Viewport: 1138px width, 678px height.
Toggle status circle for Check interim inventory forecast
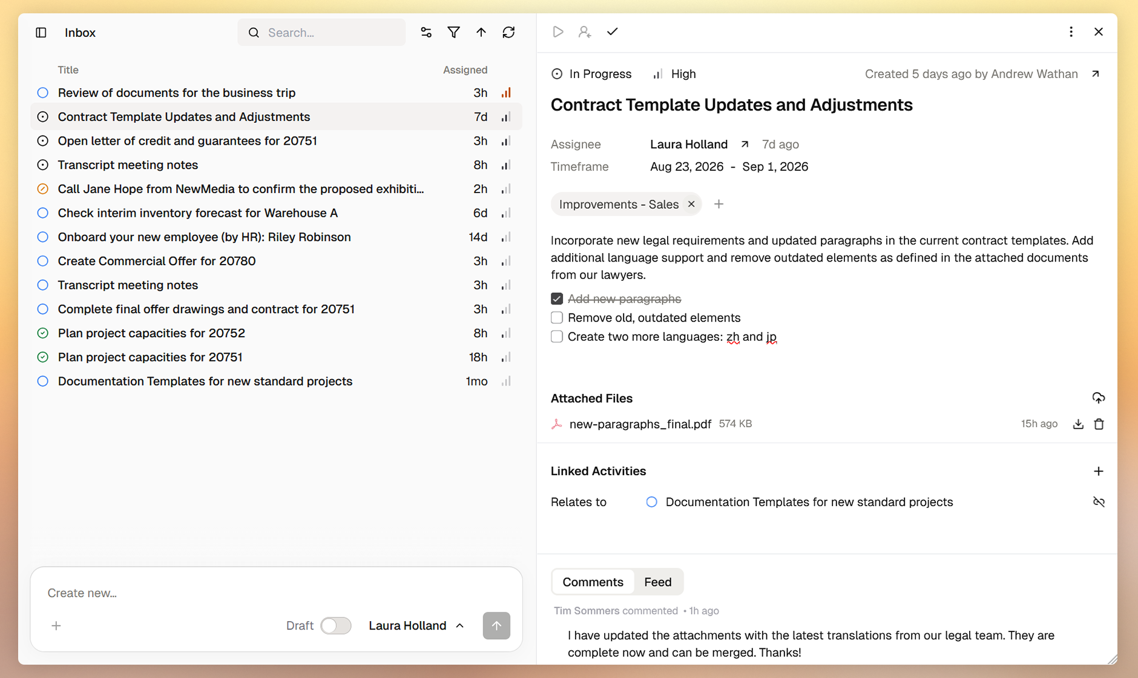[x=42, y=213]
